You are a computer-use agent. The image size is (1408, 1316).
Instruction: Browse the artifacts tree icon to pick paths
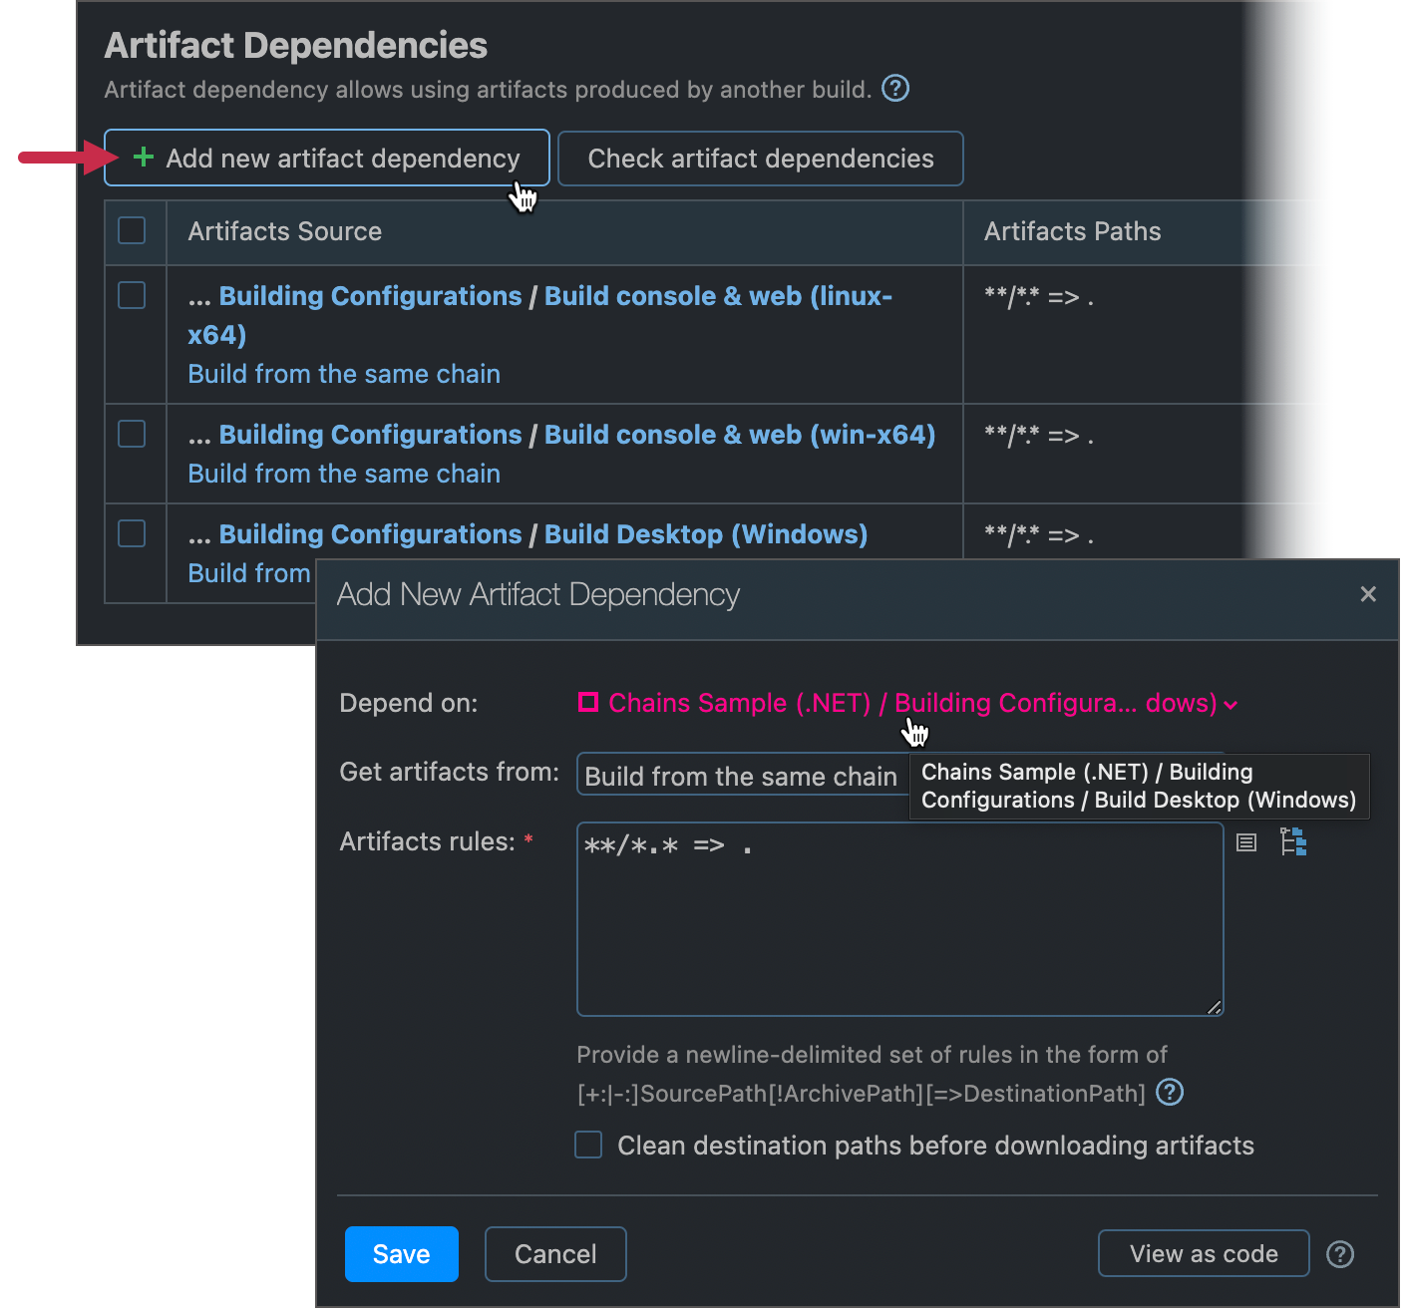click(1293, 842)
